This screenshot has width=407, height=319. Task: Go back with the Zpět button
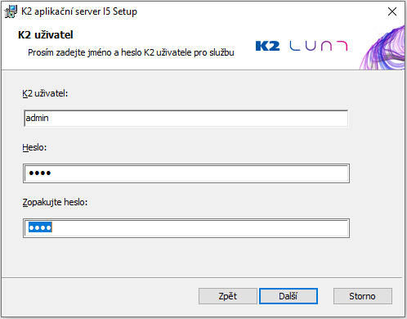228,296
